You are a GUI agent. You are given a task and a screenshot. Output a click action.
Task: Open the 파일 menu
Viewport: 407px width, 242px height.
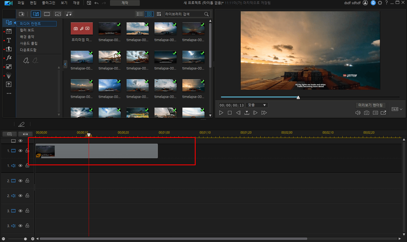tap(21, 3)
